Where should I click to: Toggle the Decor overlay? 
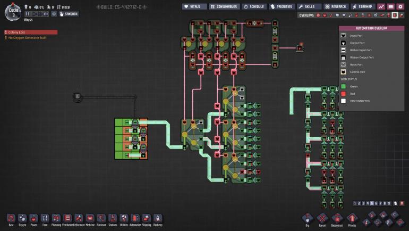tap(363, 15)
